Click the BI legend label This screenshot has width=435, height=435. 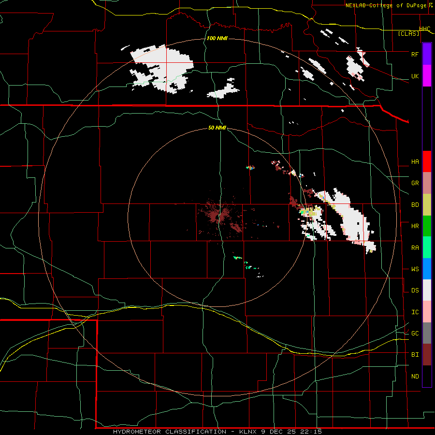[x=415, y=355]
